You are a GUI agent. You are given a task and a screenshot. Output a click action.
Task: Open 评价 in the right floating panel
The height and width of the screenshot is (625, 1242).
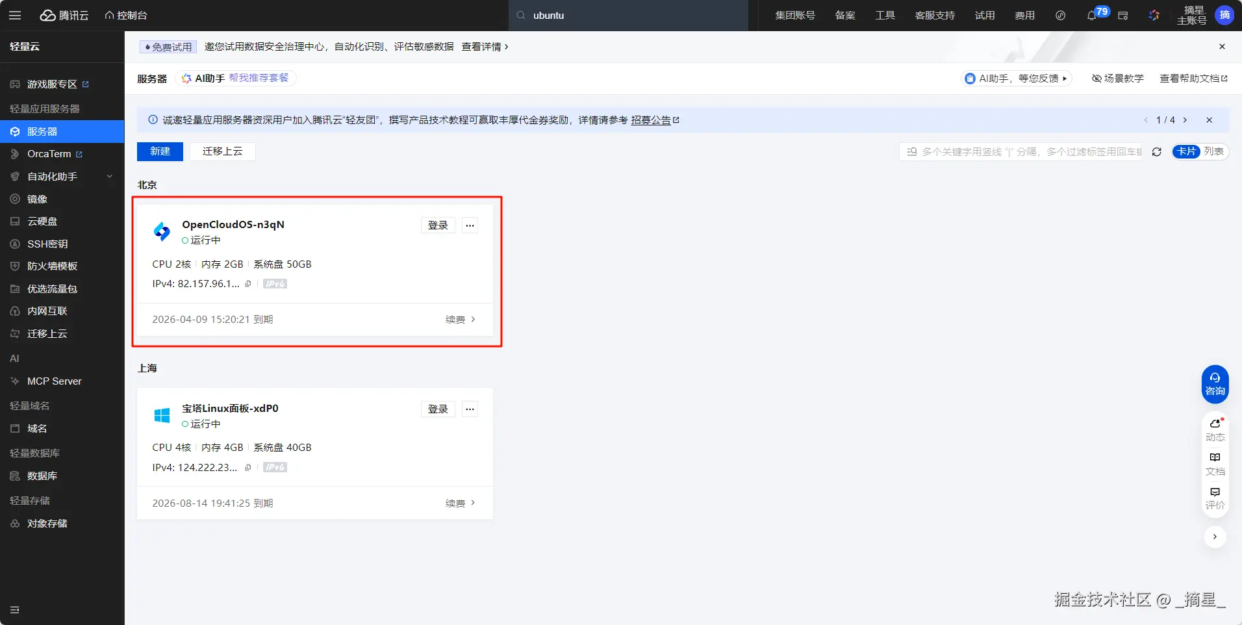point(1215,498)
